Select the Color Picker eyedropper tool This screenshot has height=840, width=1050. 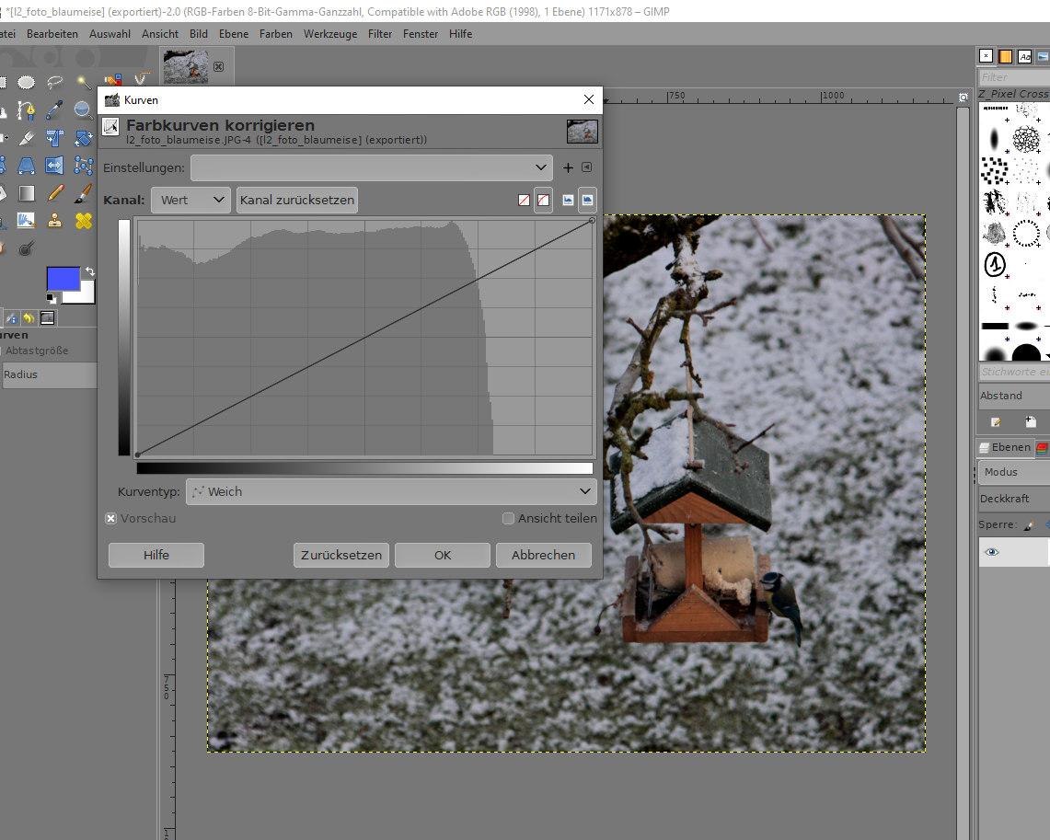(55, 110)
